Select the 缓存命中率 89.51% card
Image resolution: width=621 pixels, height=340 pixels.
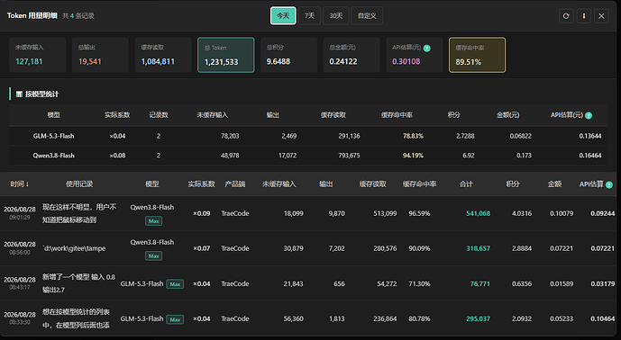tap(477, 55)
